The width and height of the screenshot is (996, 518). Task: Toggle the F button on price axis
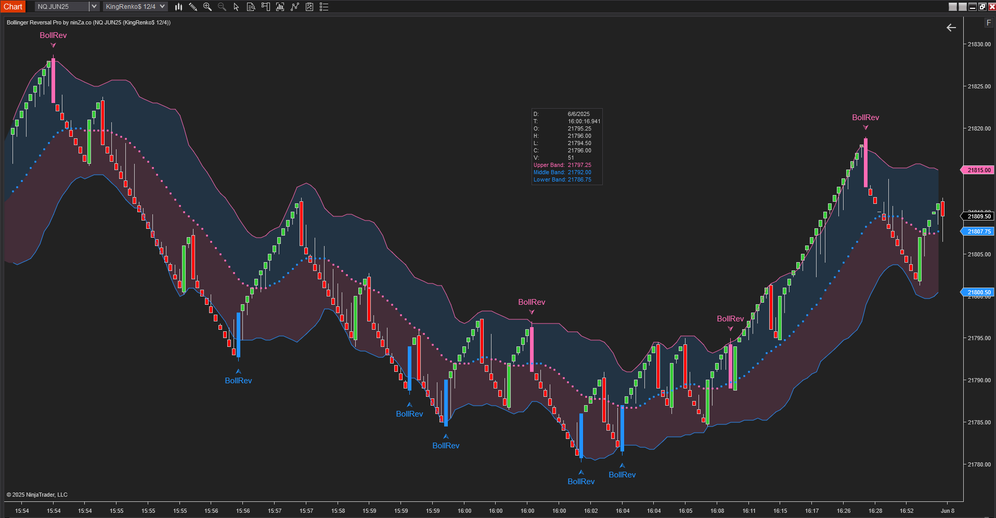[989, 23]
